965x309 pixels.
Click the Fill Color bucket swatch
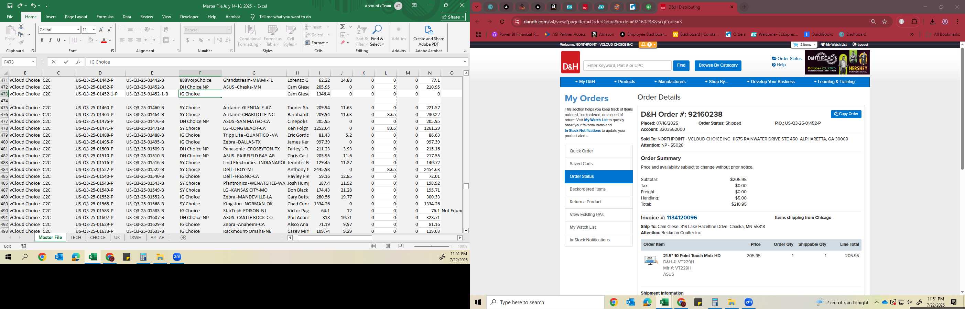point(90,41)
